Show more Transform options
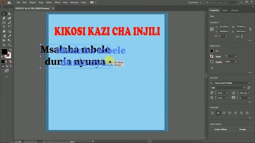This screenshot has height=143, width=255. [x=250, y=41]
